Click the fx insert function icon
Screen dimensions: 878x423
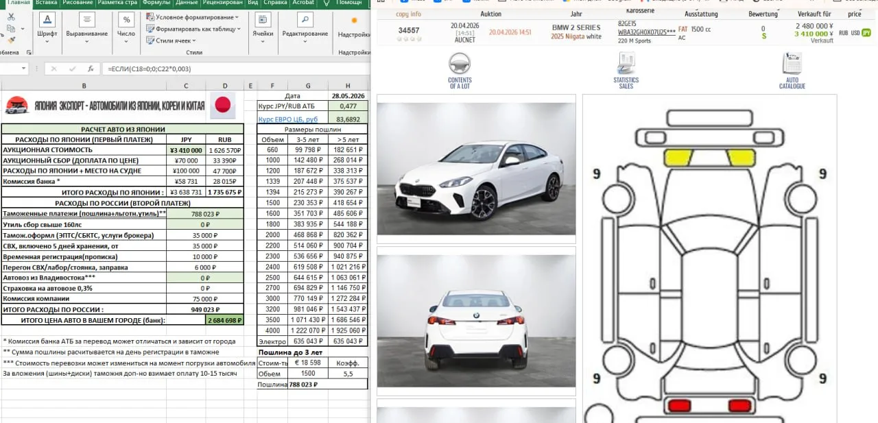click(90, 69)
